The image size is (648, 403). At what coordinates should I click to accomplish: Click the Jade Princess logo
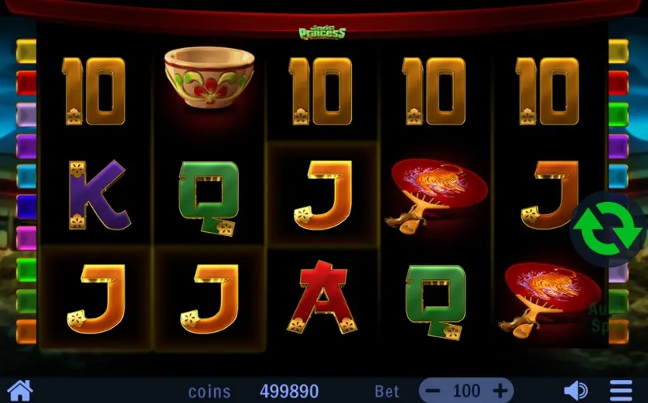[x=322, y=33]
